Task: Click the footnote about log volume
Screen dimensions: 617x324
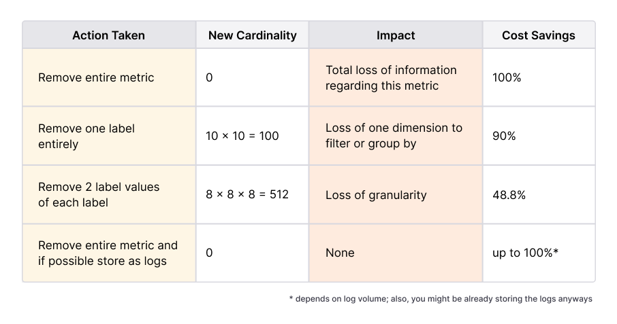Action: click(441, 299)
